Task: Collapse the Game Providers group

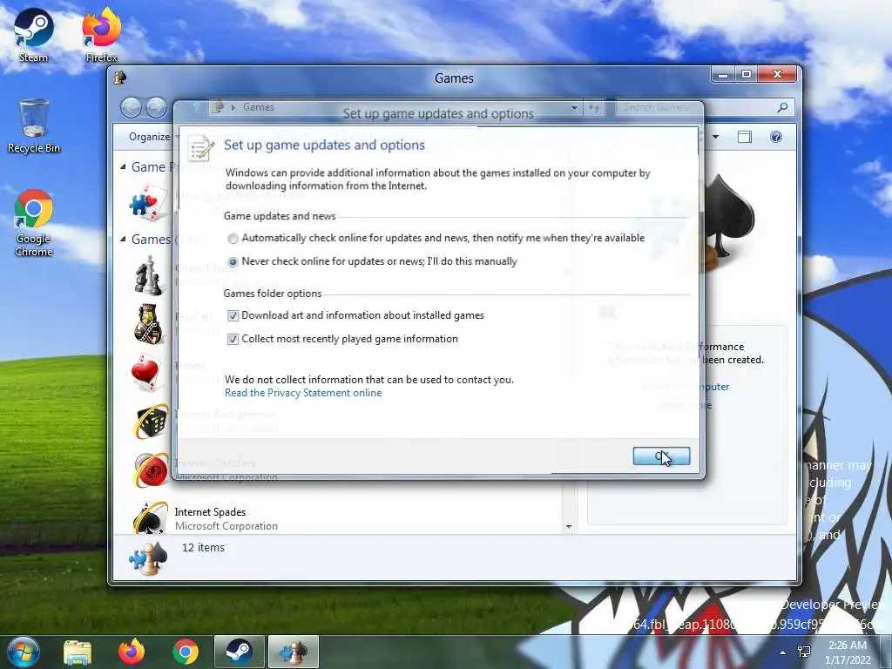Action: [x=124, y=166]
